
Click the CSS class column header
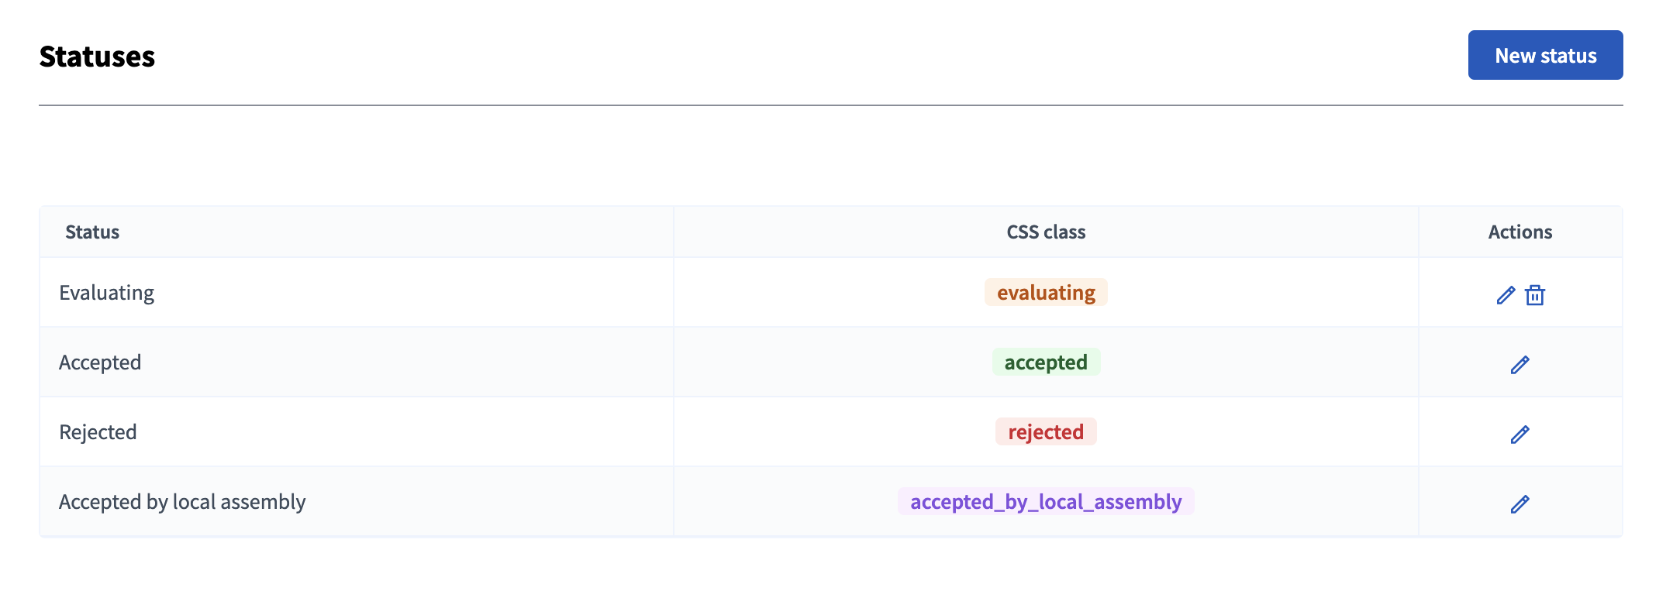(x=1045, y=232)
